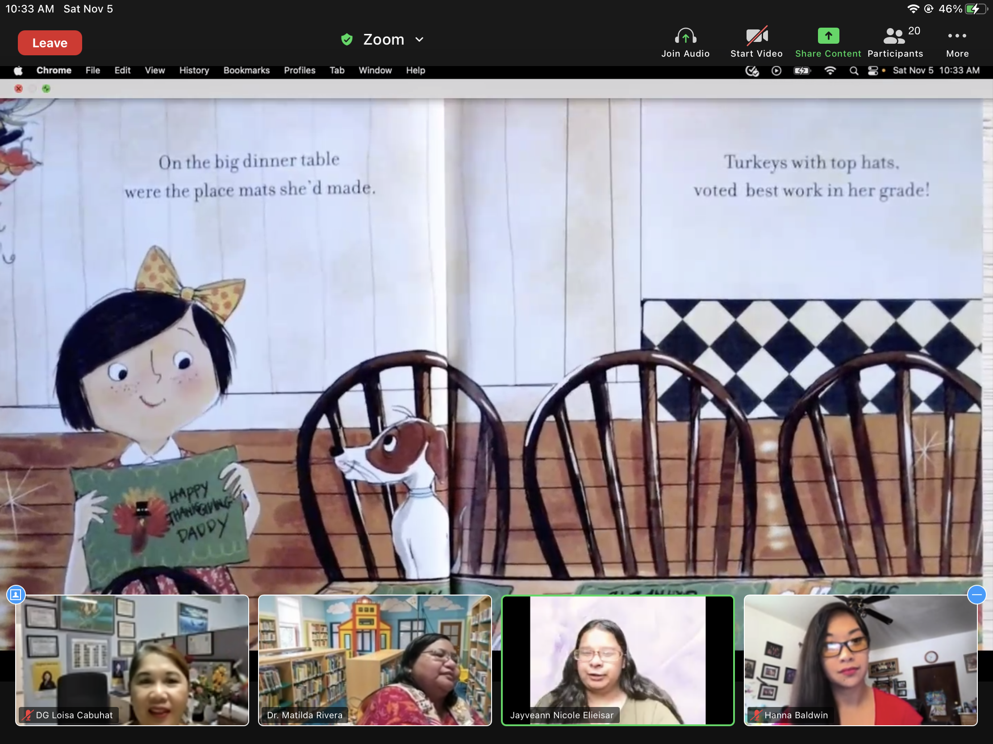993x744 pixels.
Task: Select DG Loisa Cabuhat video tile
Action: click(132, 660)
